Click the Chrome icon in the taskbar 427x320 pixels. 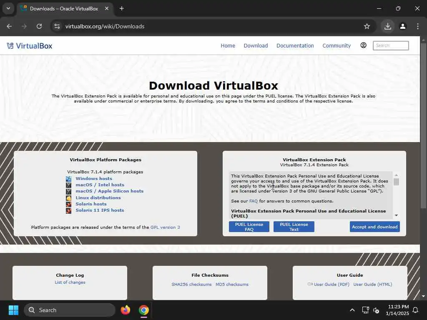tap(144, 310)
